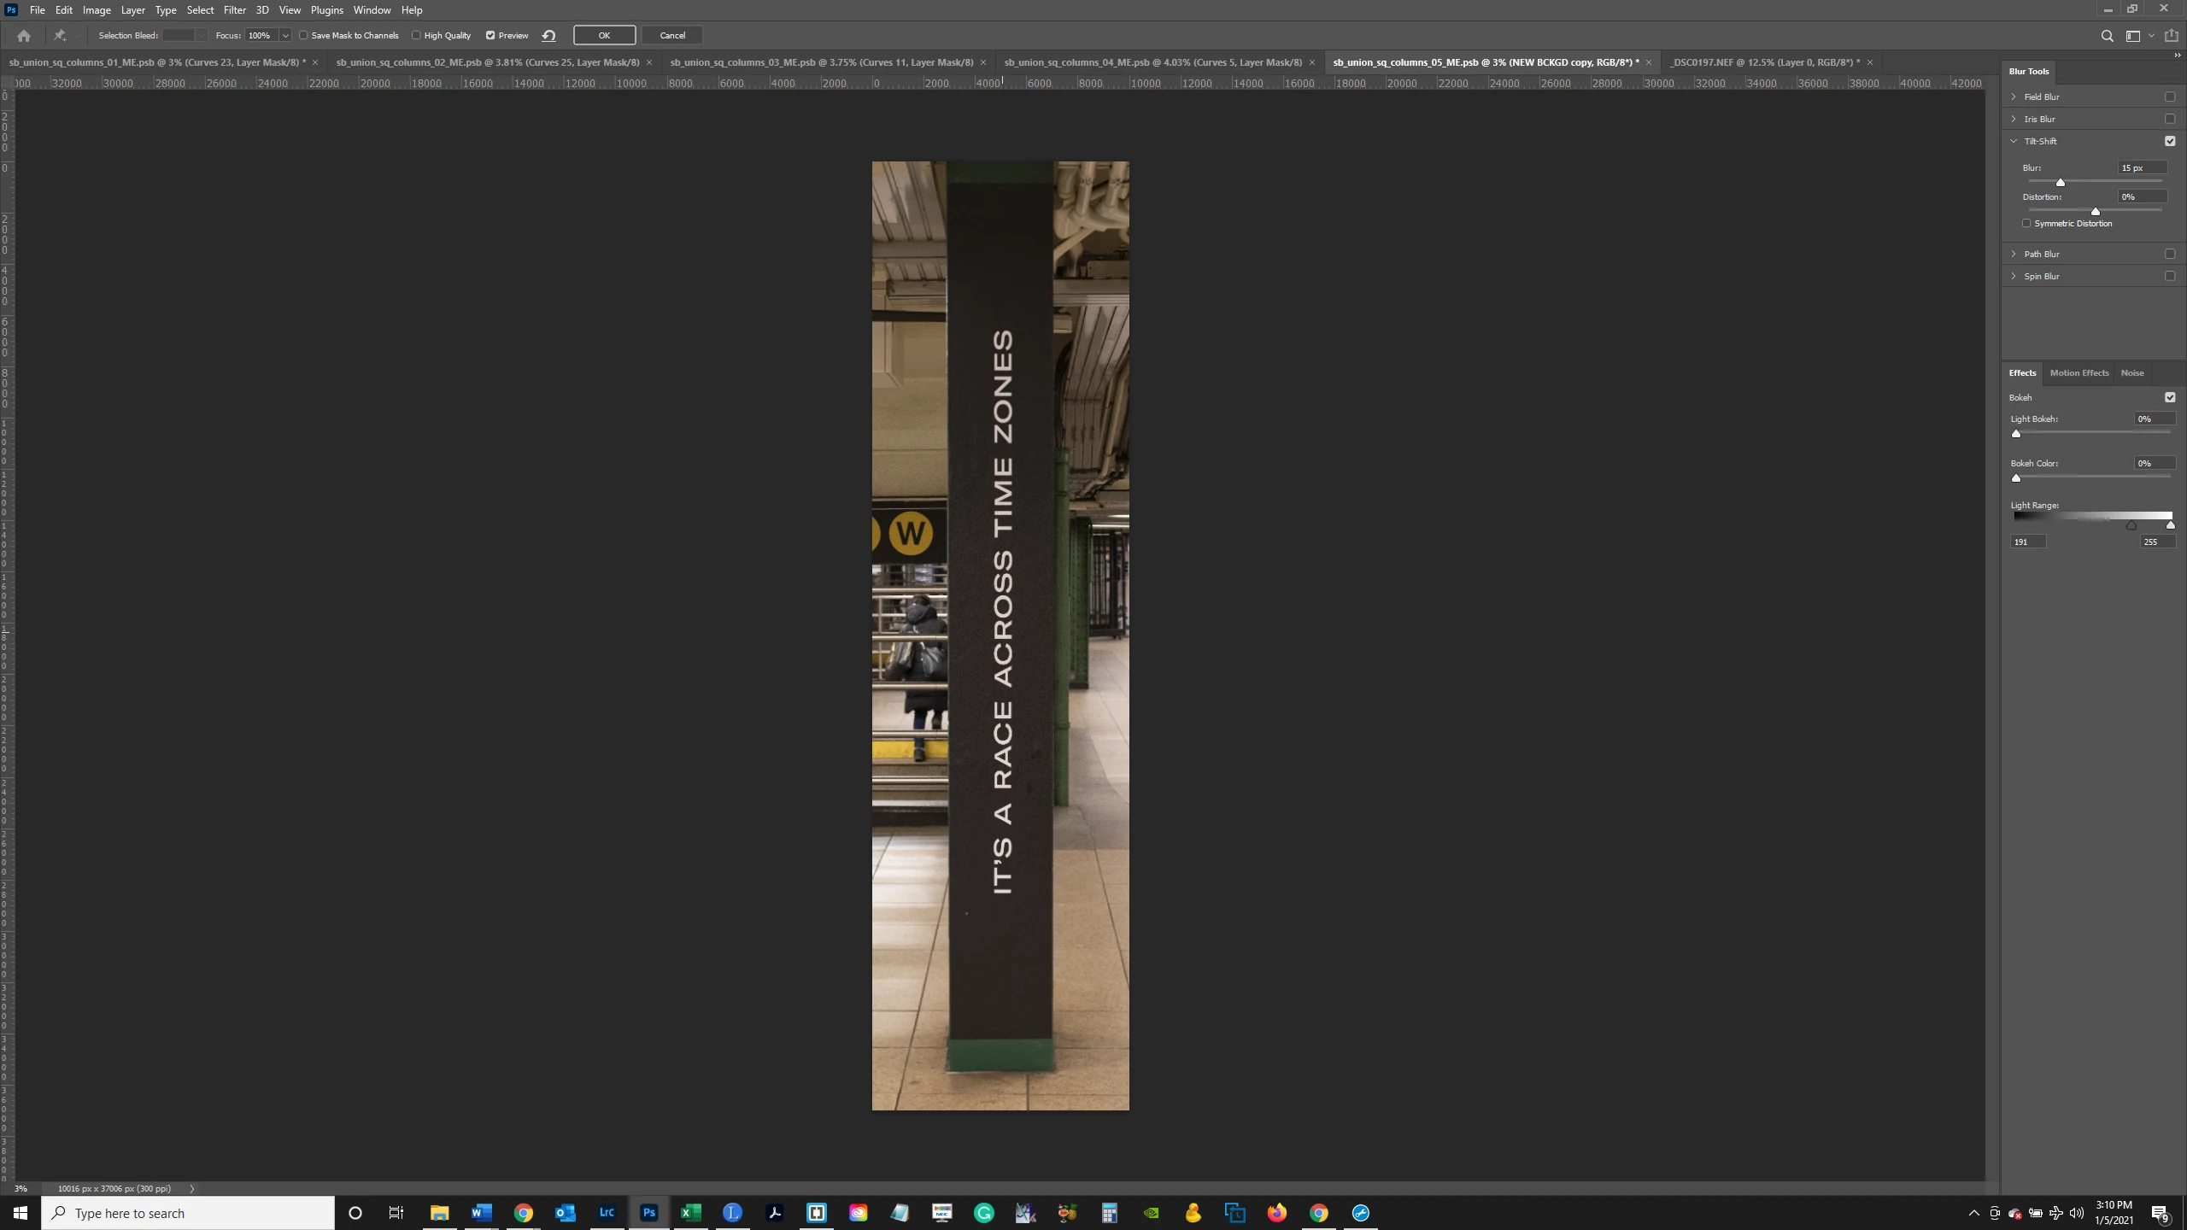Click the Blur amount slider handle
The width and height of the screenshot is (2187, 1230).
[x=2061, y=183]
